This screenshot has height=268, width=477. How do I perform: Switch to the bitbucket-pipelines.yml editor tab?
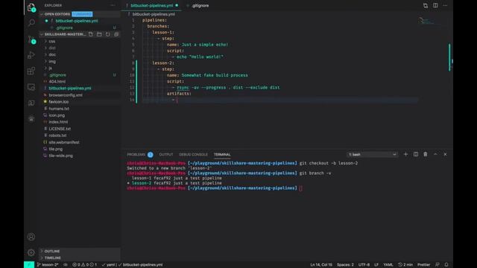click(152, 5)
